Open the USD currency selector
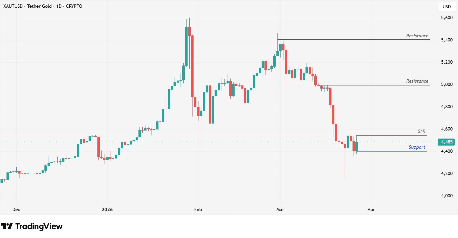The width and height of the screenshot is (458, 238). click(447, 7)
